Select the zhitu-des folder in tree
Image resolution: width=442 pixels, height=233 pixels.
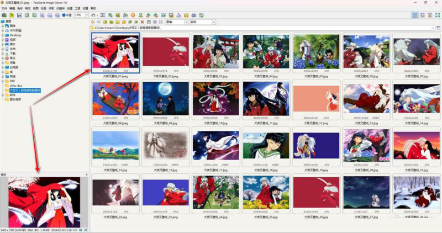coord(16,86)
